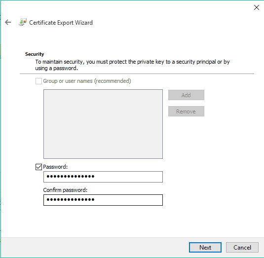The image size is (264, 258).
Task: Cancel the certificate export
Action: [242, 248]
